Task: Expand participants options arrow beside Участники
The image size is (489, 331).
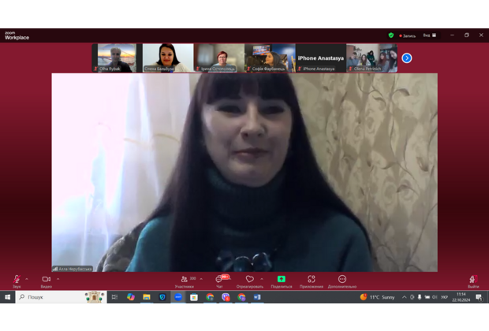Action: [201, 279]
